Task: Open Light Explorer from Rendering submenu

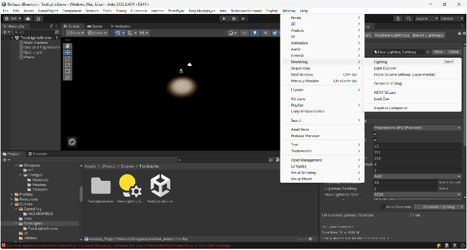Action: (x=412, y=69)
